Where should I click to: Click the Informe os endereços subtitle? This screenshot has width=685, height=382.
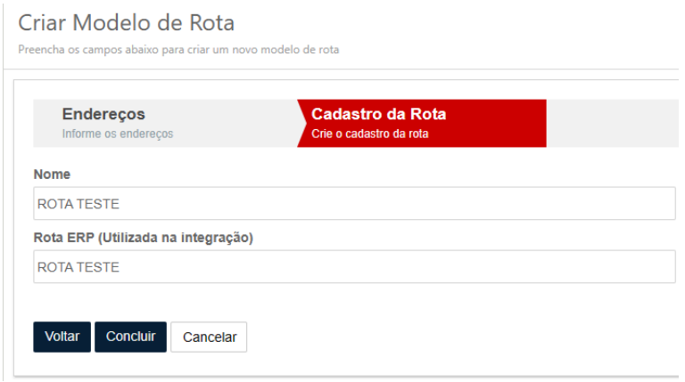117,134
